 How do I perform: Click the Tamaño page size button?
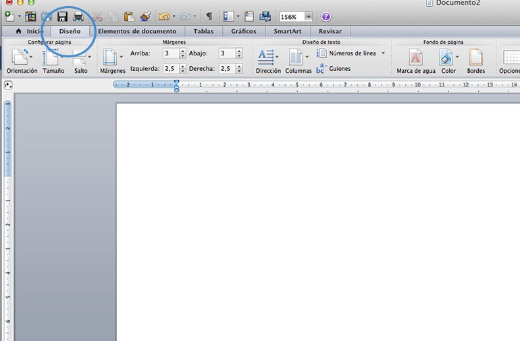click(53, 61)
